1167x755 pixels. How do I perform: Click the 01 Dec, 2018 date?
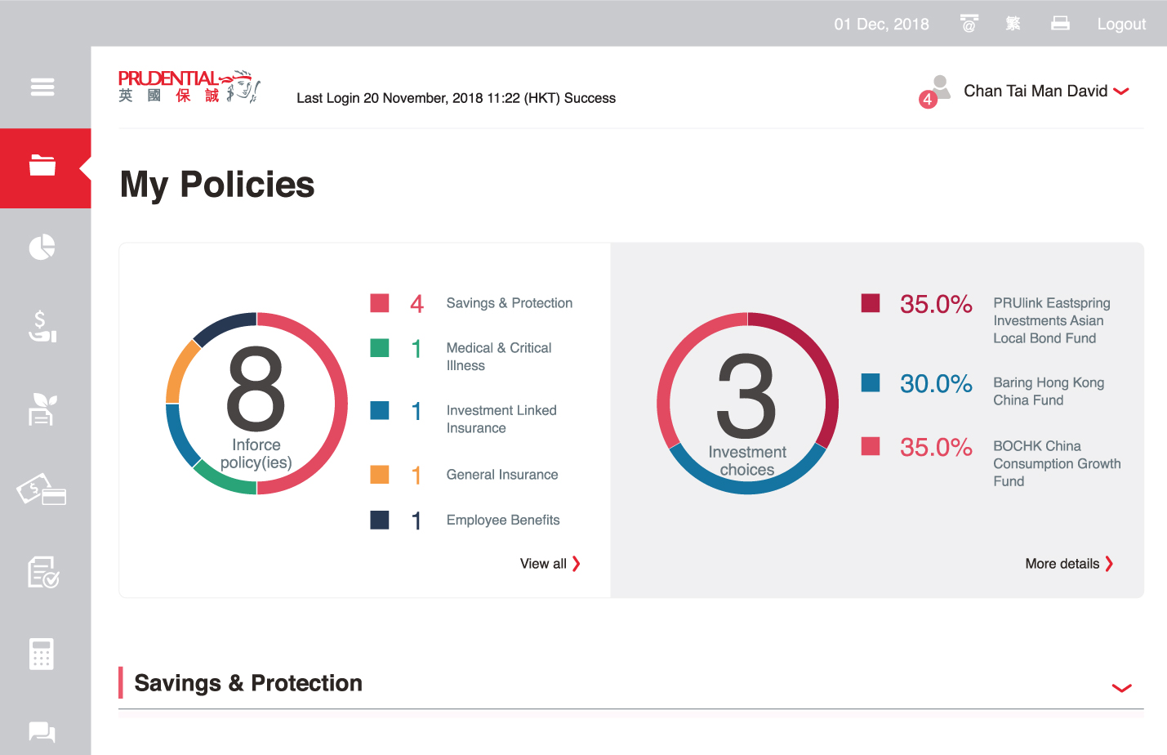[881, 25]
